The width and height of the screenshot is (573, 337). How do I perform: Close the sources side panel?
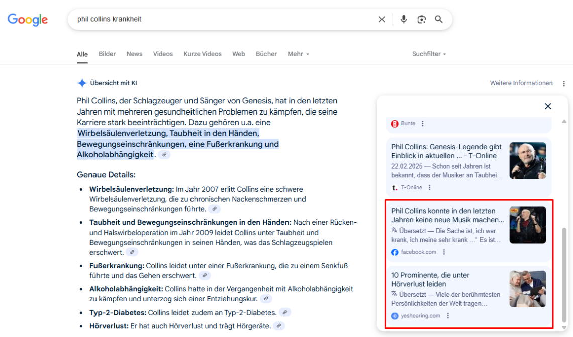[x=548, y=106]
